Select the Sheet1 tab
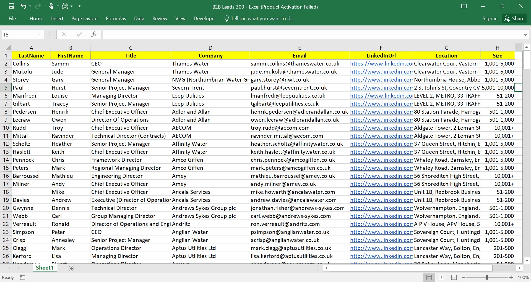 tap(45, 268)
